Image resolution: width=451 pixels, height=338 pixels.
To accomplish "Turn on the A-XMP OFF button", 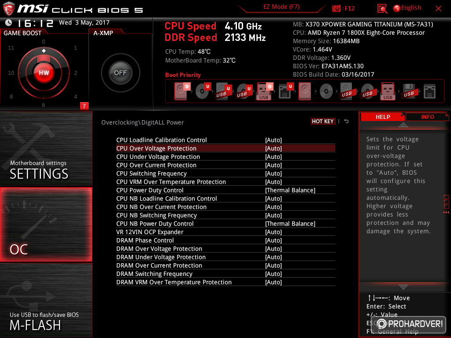I will 120,73.
